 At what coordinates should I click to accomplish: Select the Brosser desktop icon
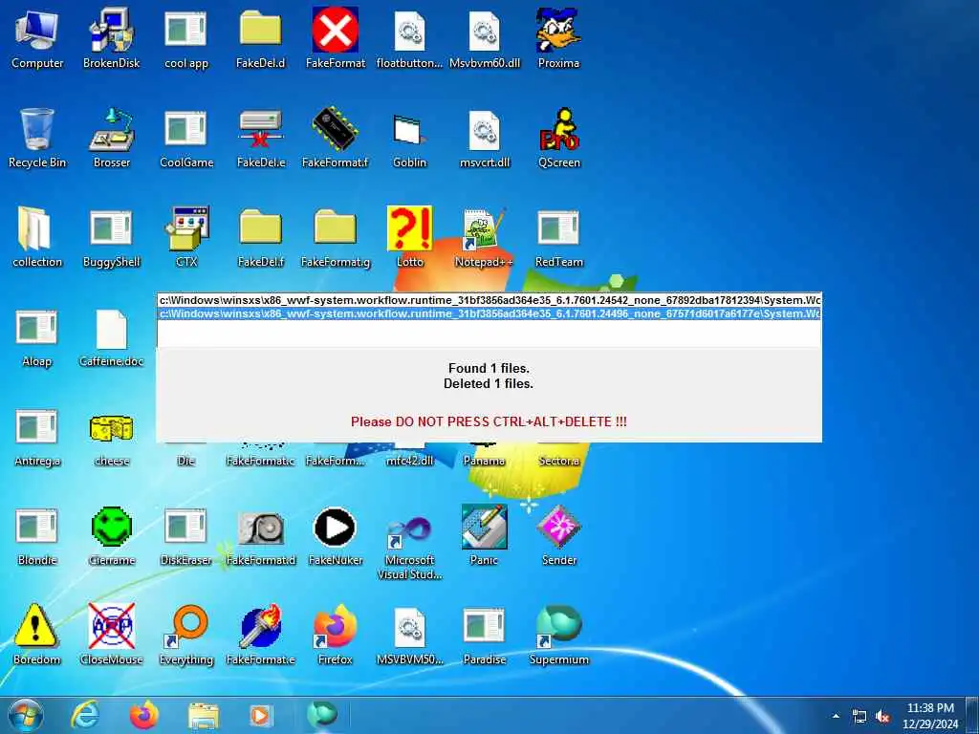click(x=111, y=138)
